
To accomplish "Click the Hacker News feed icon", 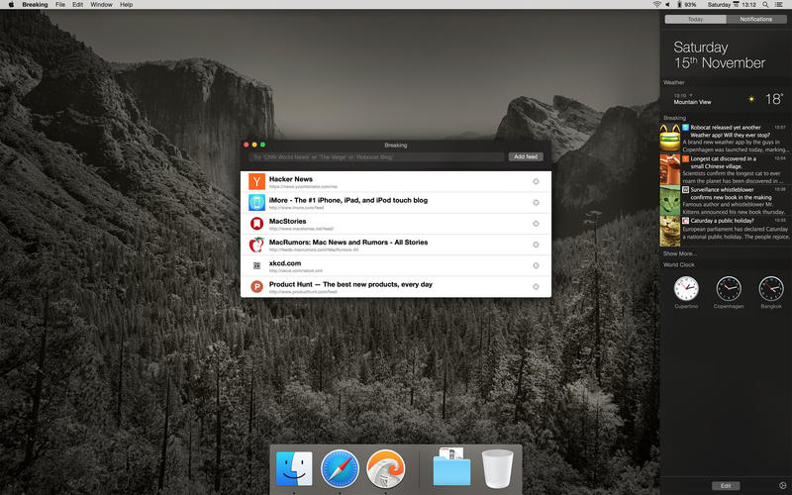I will (256, 181).
